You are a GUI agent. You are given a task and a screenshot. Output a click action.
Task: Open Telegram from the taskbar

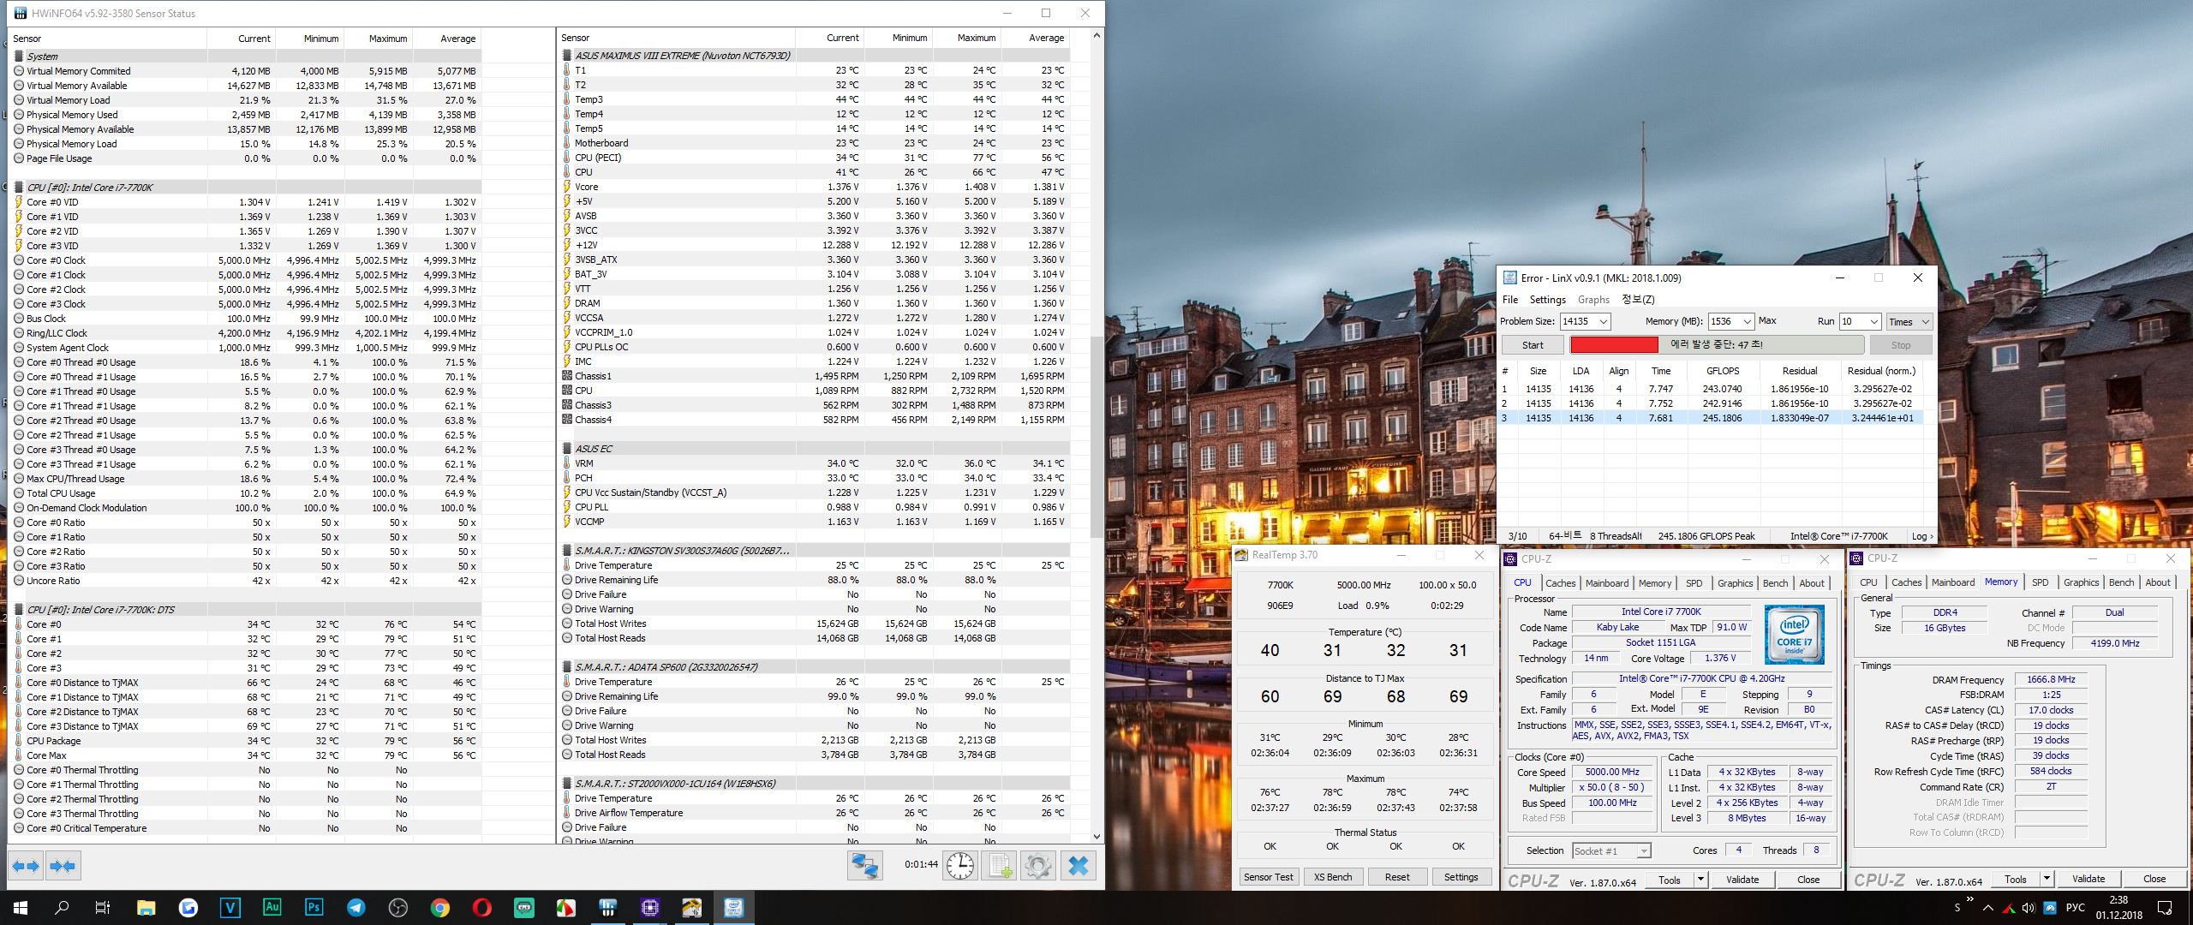pos(356,907)
